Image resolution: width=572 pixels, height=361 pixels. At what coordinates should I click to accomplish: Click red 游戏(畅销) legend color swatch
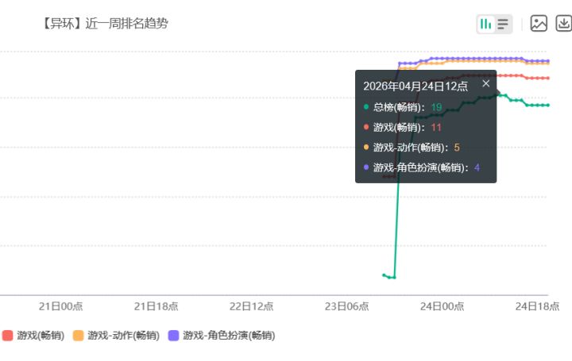pos(7,336)
